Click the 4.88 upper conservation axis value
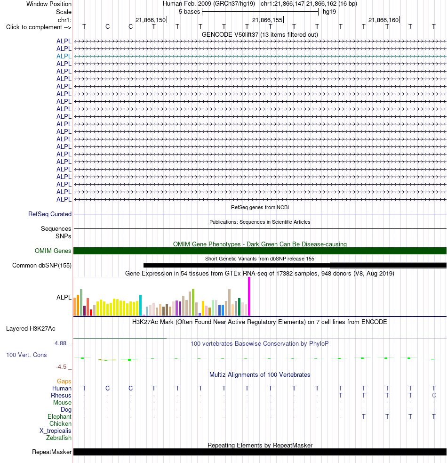 point(60,343)
